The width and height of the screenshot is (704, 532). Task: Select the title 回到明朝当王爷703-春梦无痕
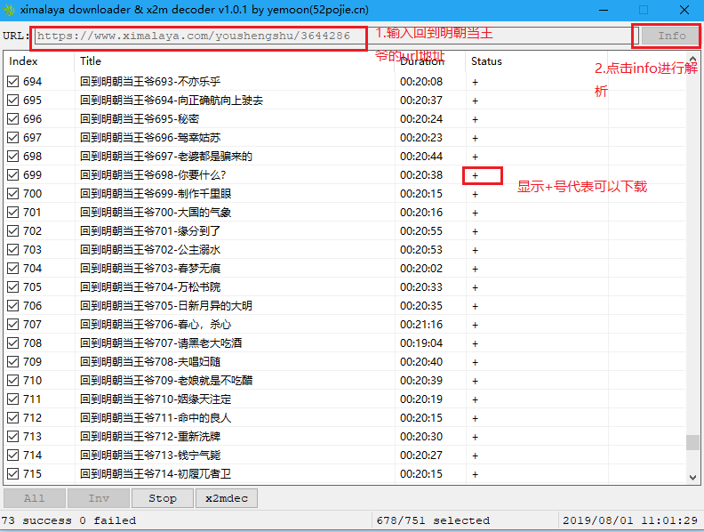150,269
